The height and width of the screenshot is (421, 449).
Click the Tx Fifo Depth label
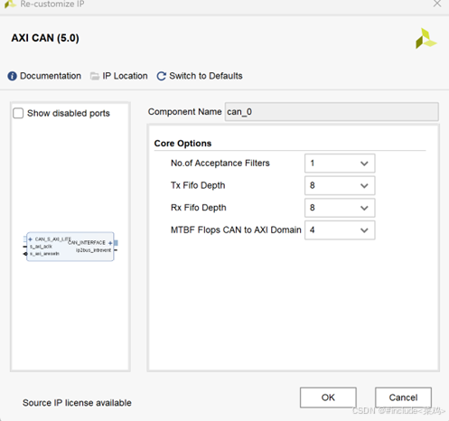[x=198, y=185]
